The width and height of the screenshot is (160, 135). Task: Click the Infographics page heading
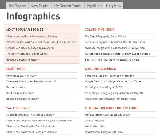pos(33,16)
